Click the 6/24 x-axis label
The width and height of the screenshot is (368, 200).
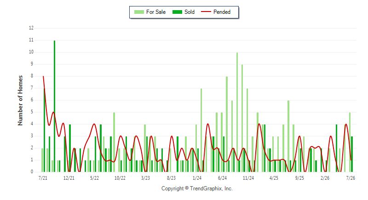pos(223,178)
